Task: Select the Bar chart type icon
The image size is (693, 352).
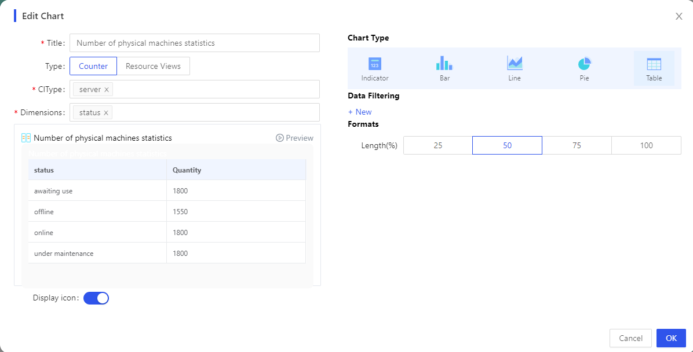Action: pyautogui.click(x=444, y=63)
